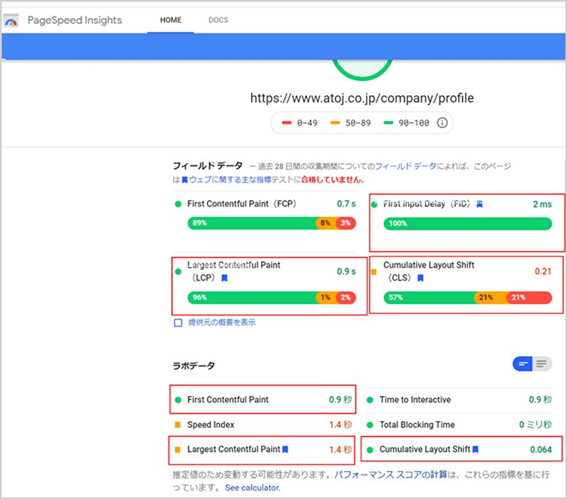Click the PageSpeed Insights title text
Screen dimensions: 567x499
point(75,20)
